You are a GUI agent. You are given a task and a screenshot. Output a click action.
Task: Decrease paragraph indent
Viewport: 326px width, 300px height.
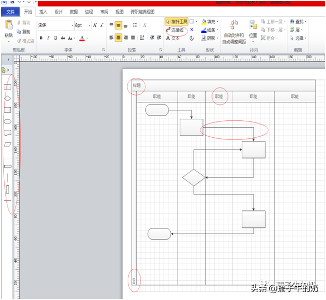(152, 38)
